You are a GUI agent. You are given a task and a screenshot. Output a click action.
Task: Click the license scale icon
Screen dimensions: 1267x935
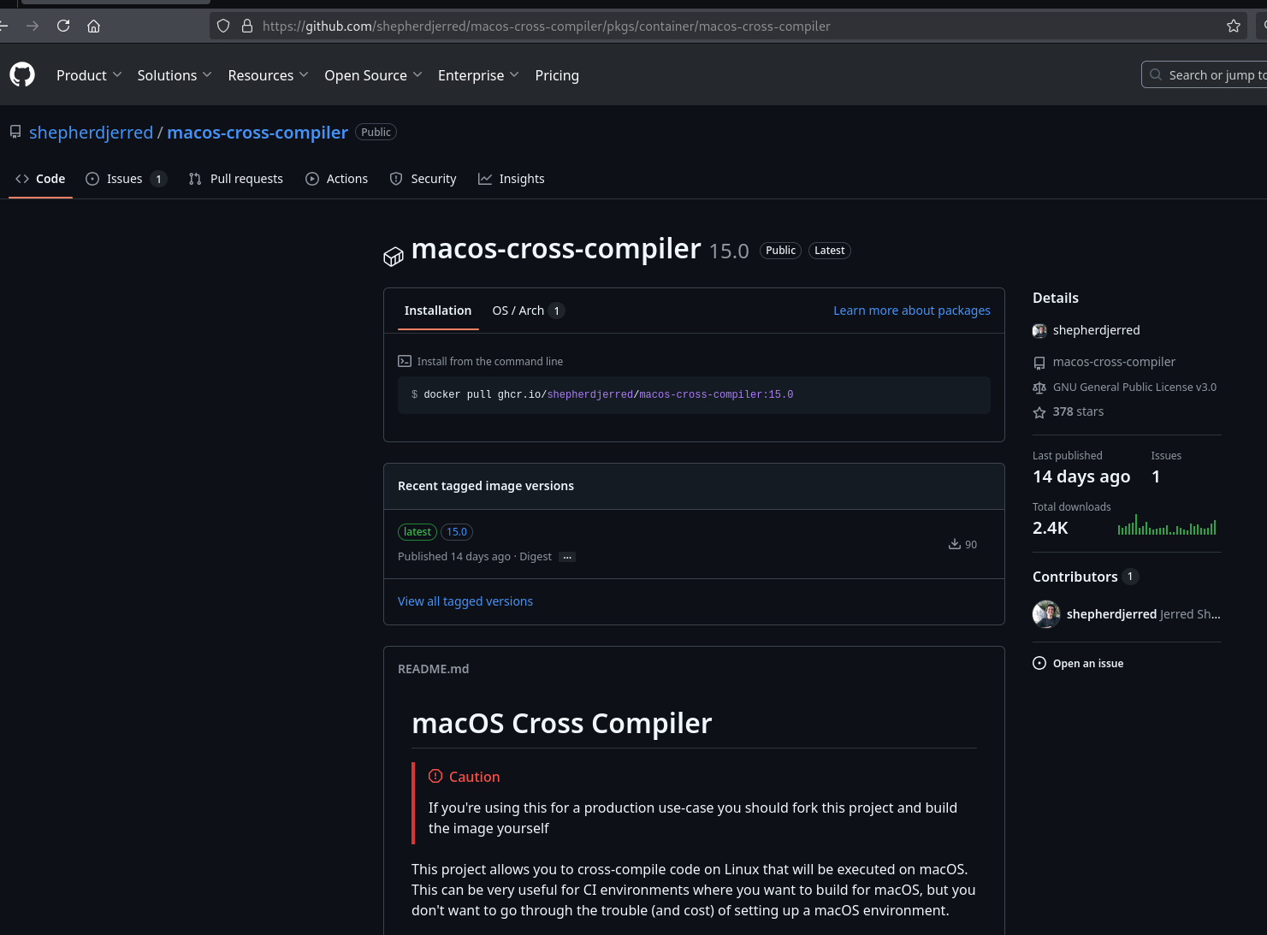click(x=1039, y=388)
